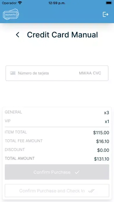Go back using the left chevron
Viewport: 114px width, 202px height.
pyautogui.click(x=17, y=35)
